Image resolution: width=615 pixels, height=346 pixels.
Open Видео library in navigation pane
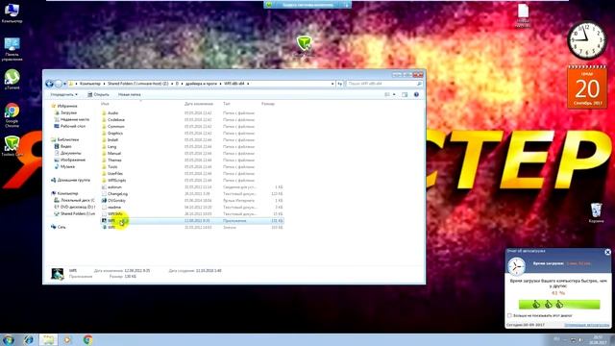click(x=65, y=146)
